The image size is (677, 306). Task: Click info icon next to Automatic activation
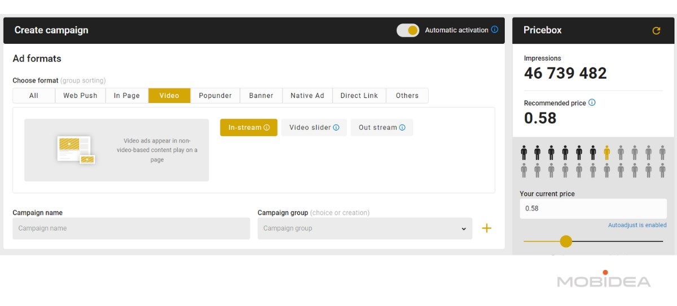click(x=495, y=30)
